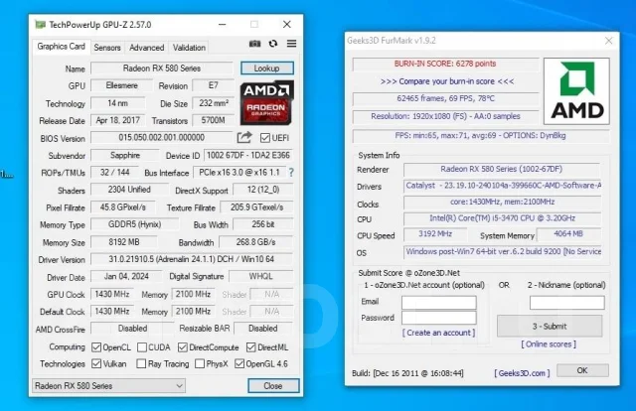636x411 pixels.
Task: Toggle the OpenCL checkbox
Action: point(96,347)
